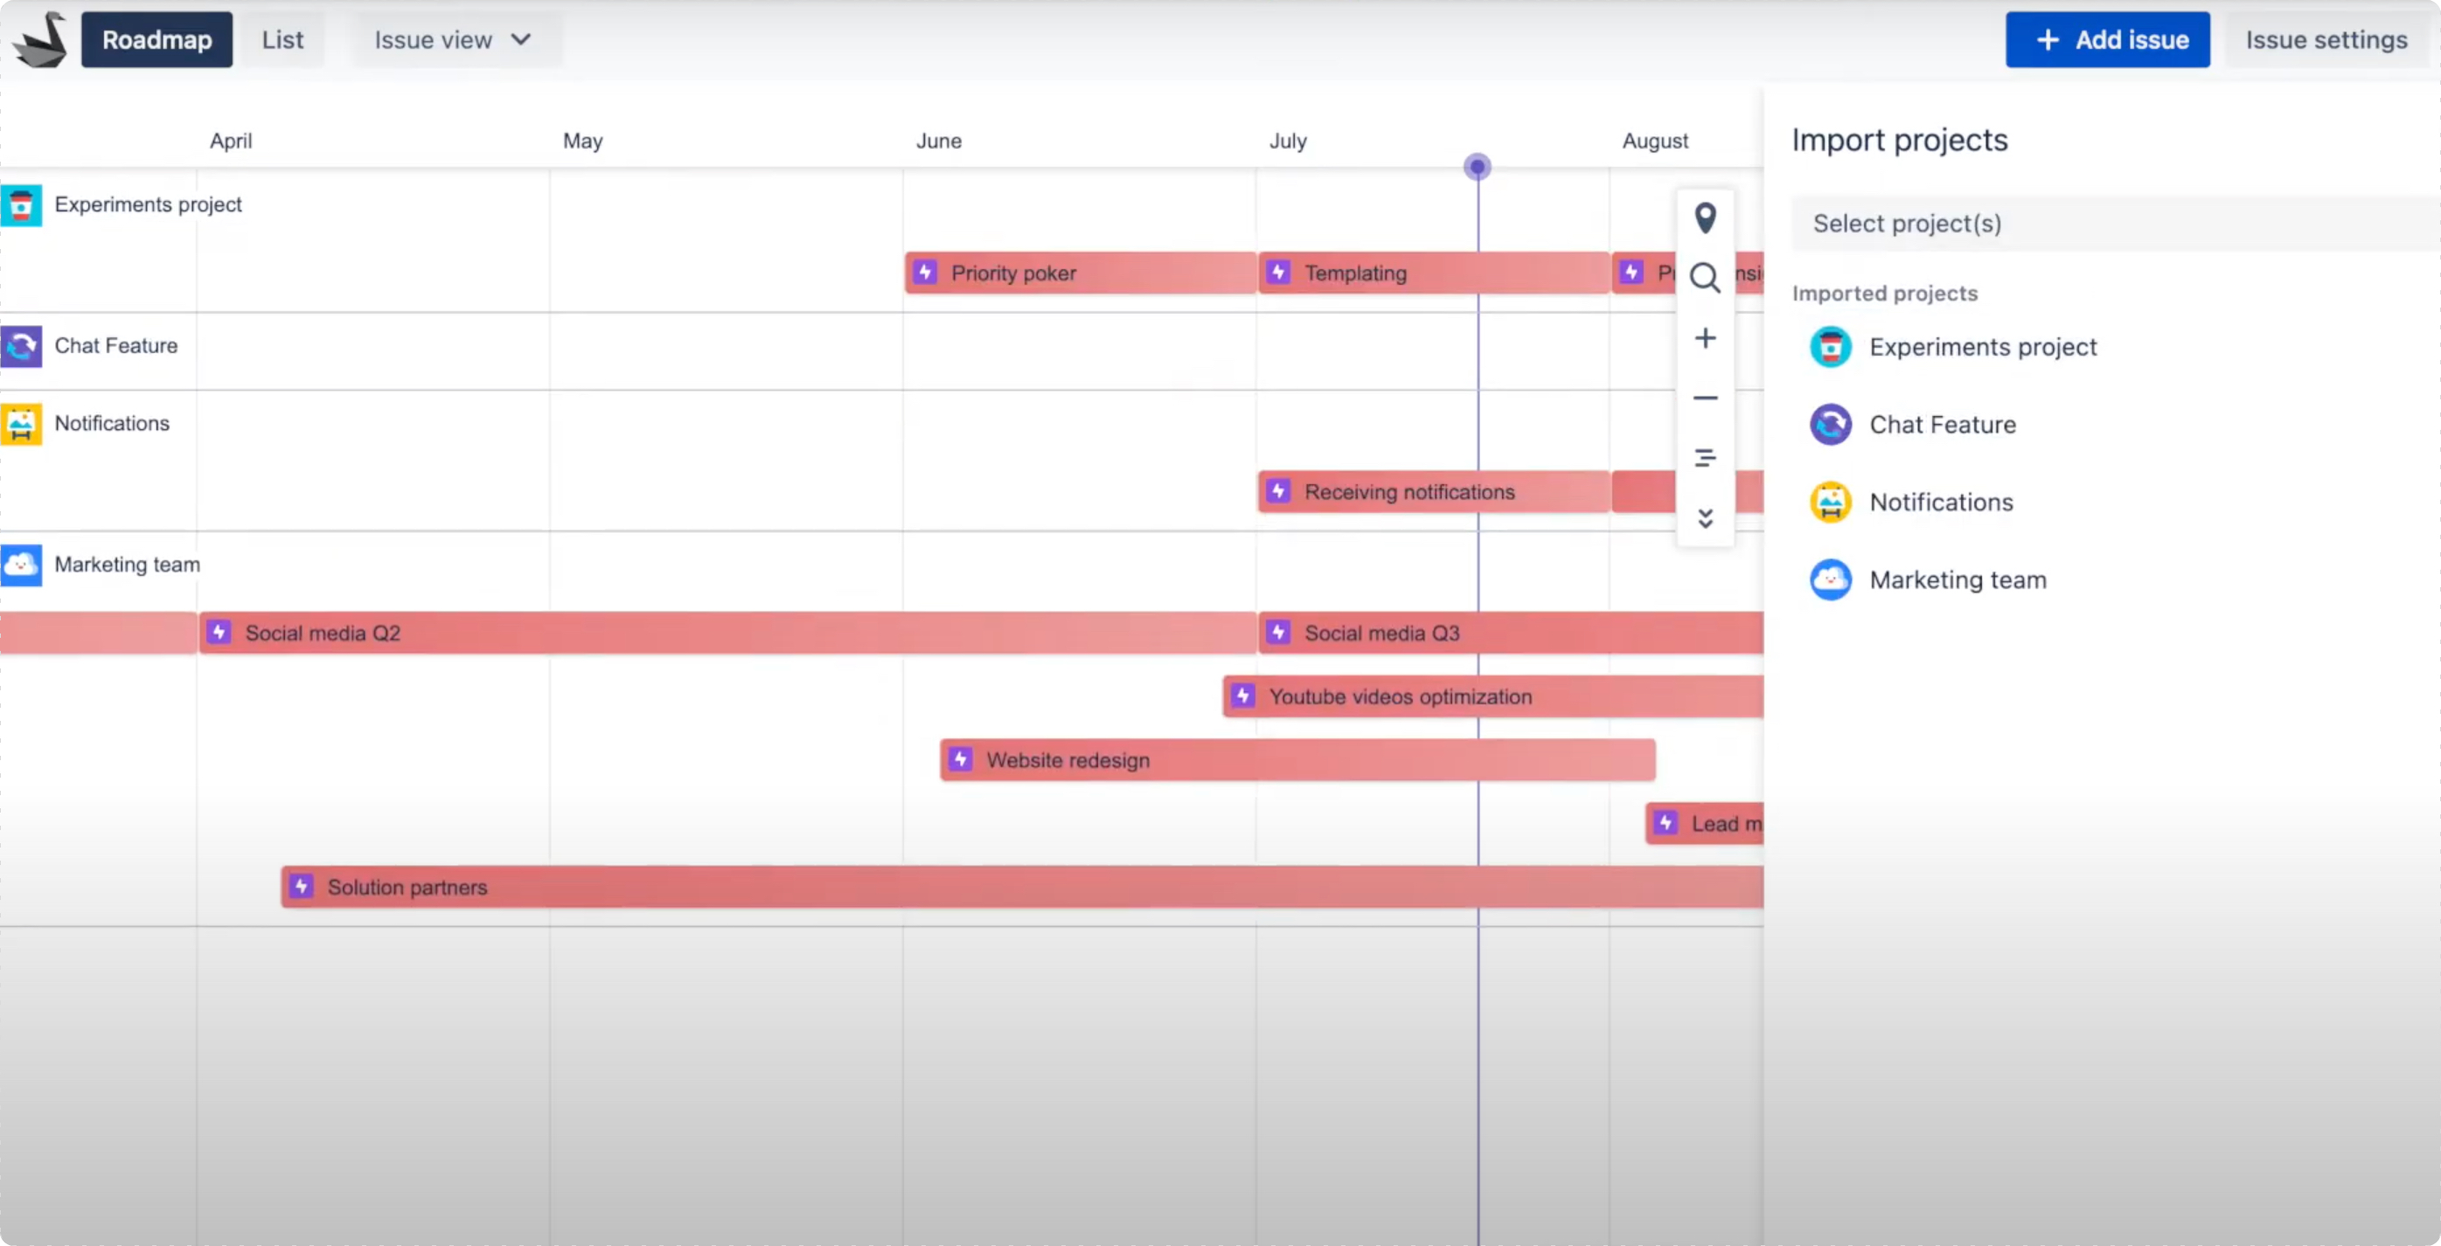Select the Social media Q2 bar

click(x=727, y=633)
